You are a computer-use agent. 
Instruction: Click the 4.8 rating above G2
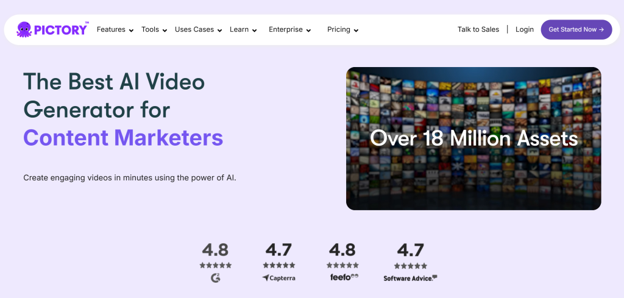pos(215,250)
